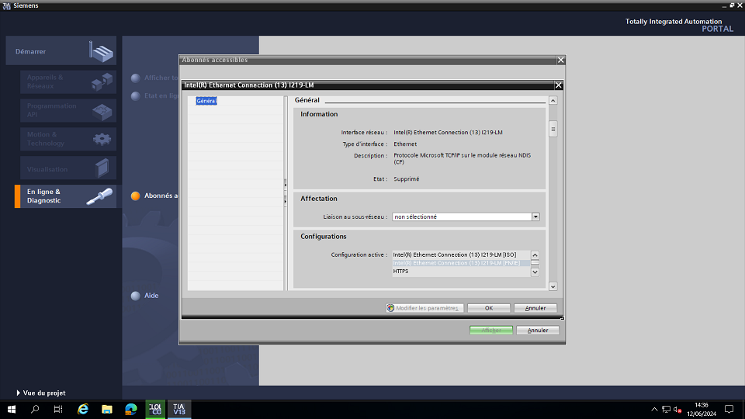
Task: Select Général in the navigation tree
Action: 206,101
